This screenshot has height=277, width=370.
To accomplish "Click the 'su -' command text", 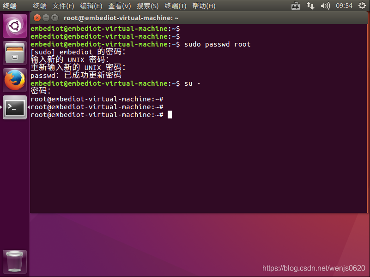I will (x=192, y=83).
